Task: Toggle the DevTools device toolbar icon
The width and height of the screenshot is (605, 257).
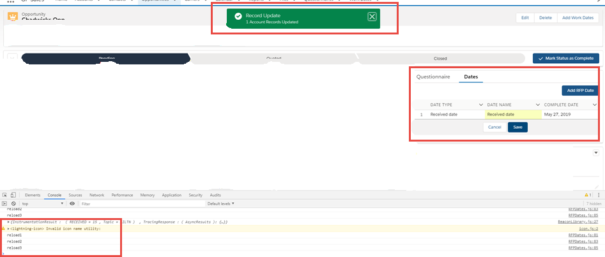Action: 13,195
